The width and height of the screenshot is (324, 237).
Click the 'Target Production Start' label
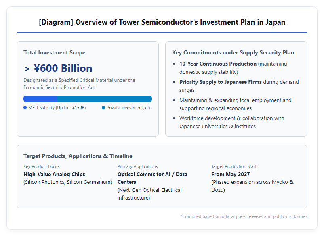pos(234,166)
